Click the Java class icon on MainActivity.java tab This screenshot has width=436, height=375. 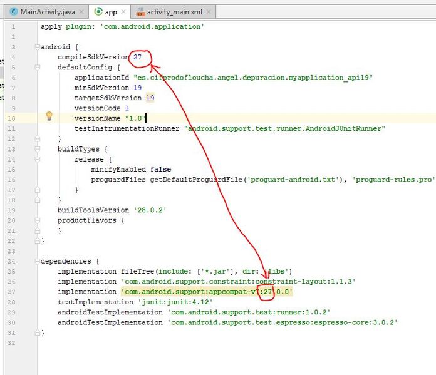13,12
